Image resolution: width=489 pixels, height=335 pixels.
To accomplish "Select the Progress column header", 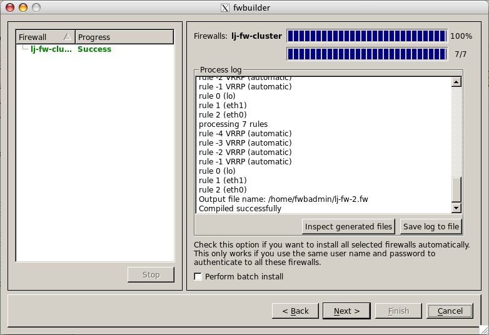I will click(124, 37).
